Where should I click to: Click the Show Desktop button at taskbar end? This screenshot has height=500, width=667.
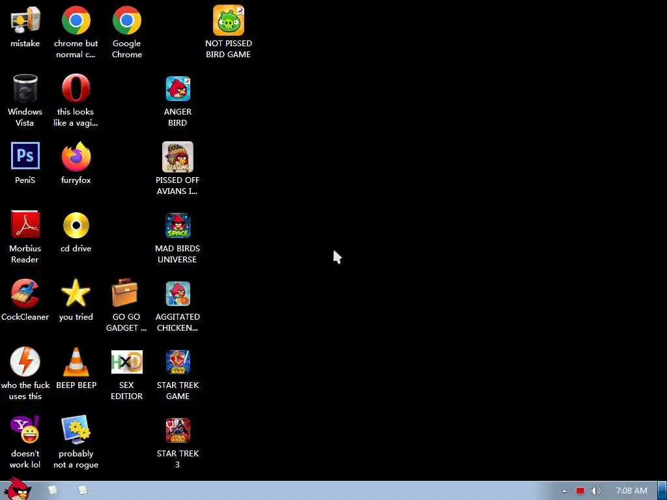click(662, 491)
